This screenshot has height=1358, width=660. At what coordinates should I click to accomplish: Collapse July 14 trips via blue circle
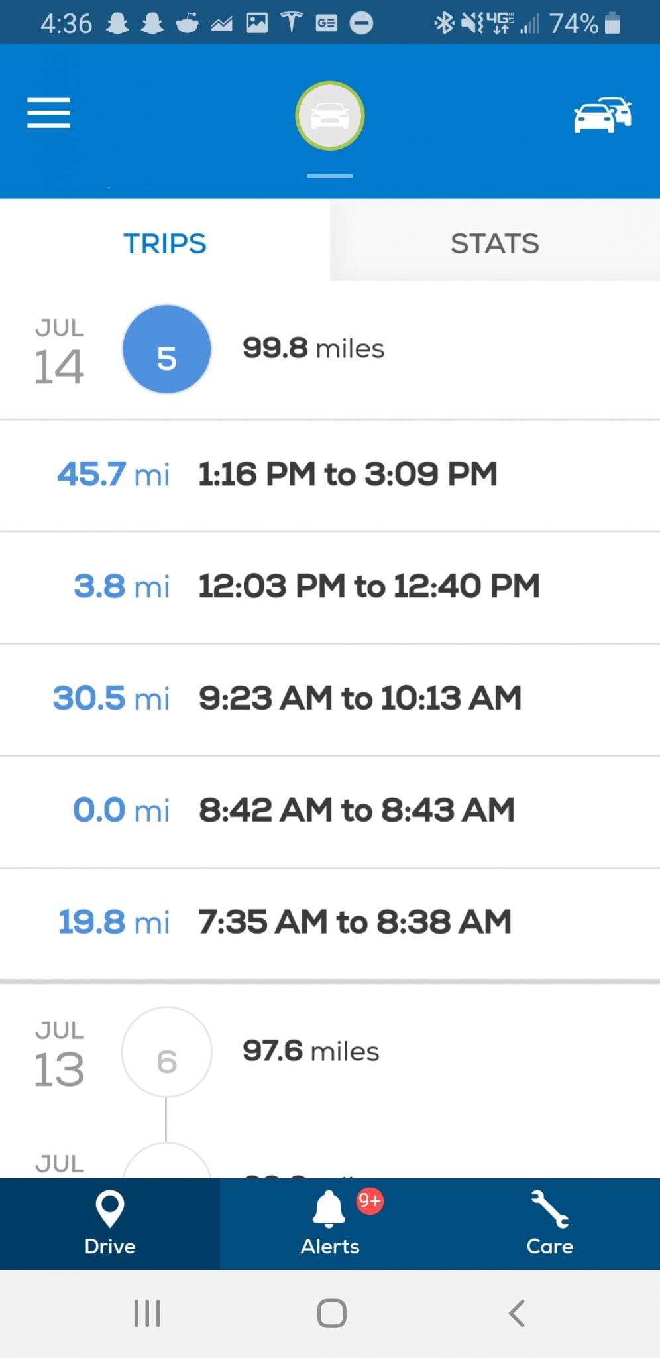click(166, 349)
